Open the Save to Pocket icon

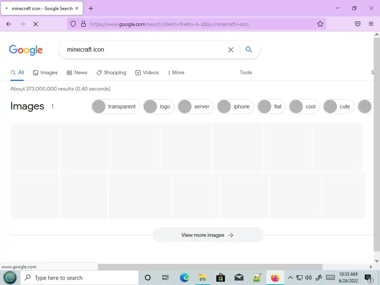pos(358,24)
